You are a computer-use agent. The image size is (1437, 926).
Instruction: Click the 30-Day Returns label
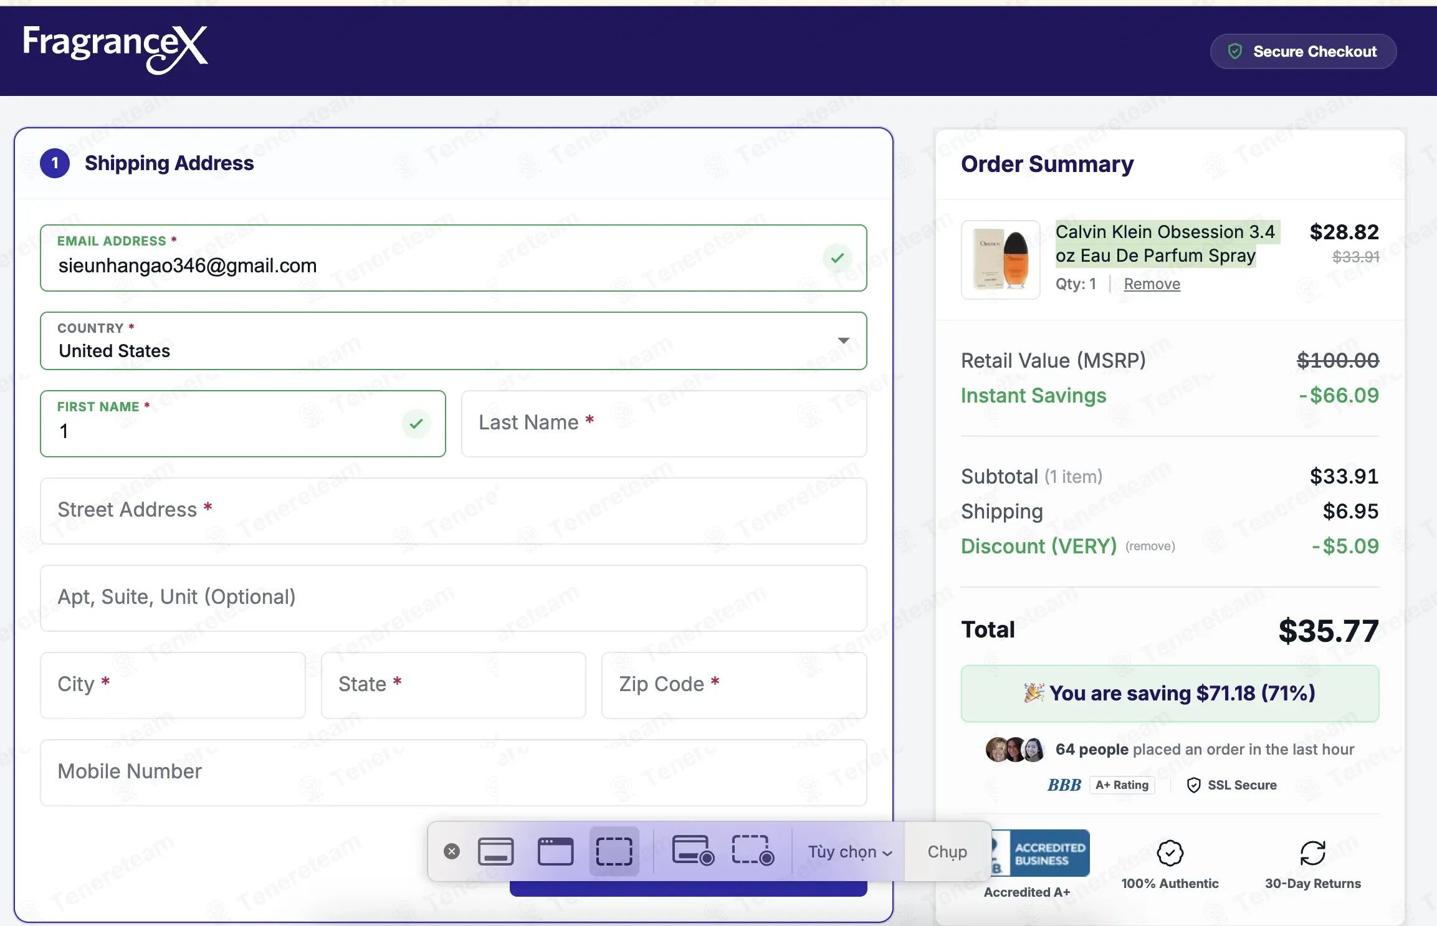pos(1313,884)
